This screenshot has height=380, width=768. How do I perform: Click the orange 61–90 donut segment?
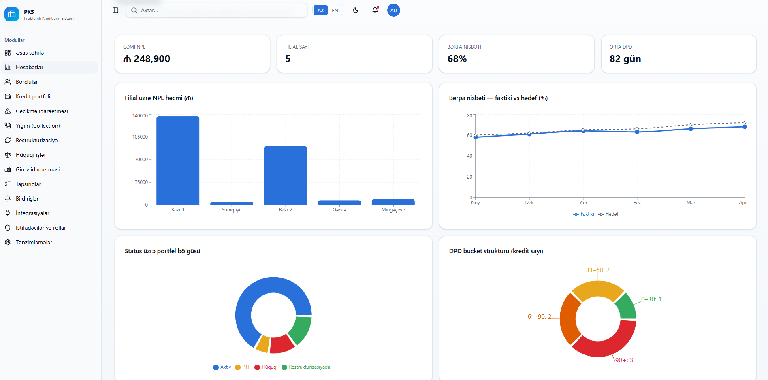(x=568, y=319)
